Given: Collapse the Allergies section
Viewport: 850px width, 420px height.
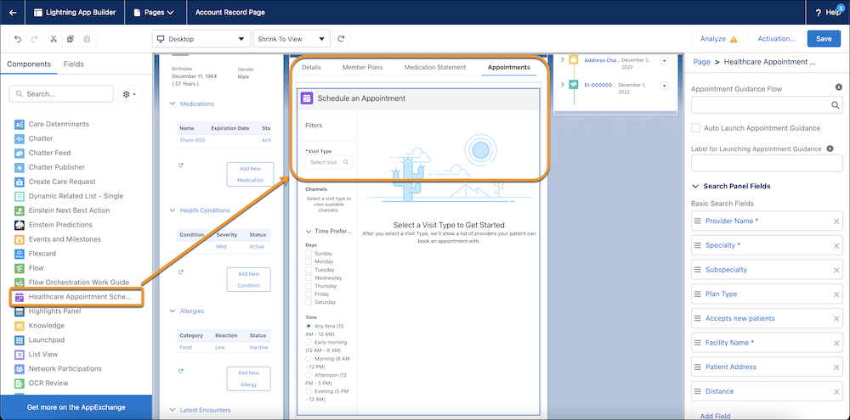Looking at the screenshot, I should [x=173, y=311].
